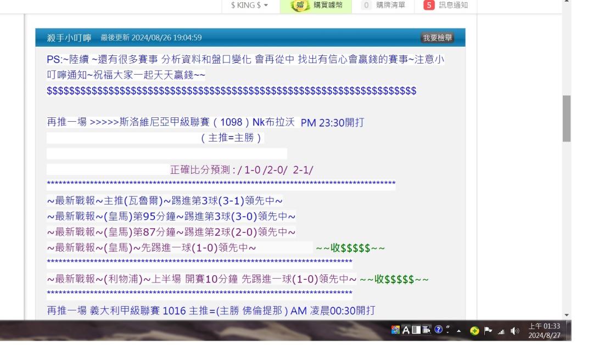Click author name 殺手小叮噹

tap(69, 38)
